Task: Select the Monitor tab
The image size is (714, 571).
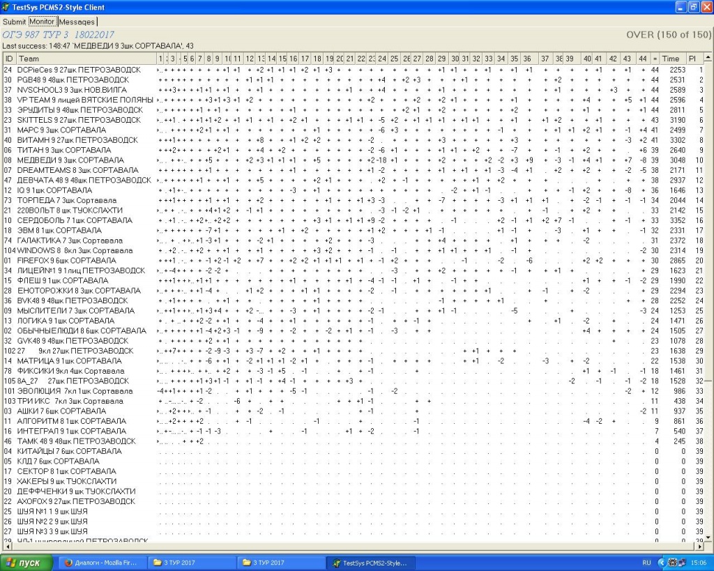Action: 43,22
